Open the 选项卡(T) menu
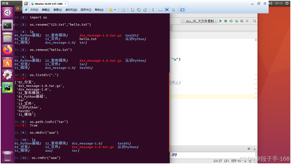Viewport: 291px width, 164px height. 86,10
